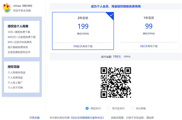Click 个人新媒体用途 item

[x=16, y=73]
